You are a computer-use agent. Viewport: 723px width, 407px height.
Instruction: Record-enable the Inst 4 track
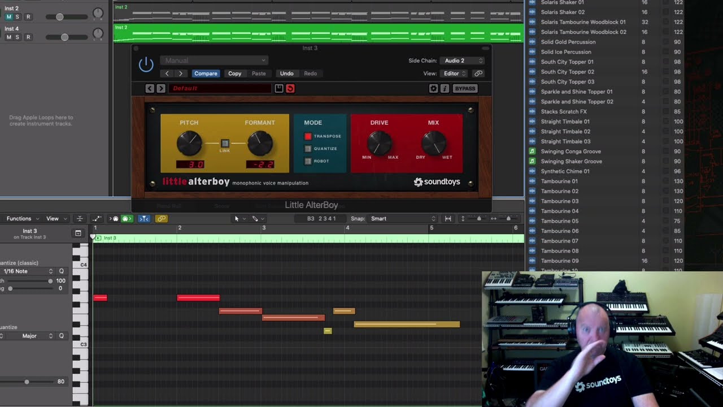click(28, 37)
